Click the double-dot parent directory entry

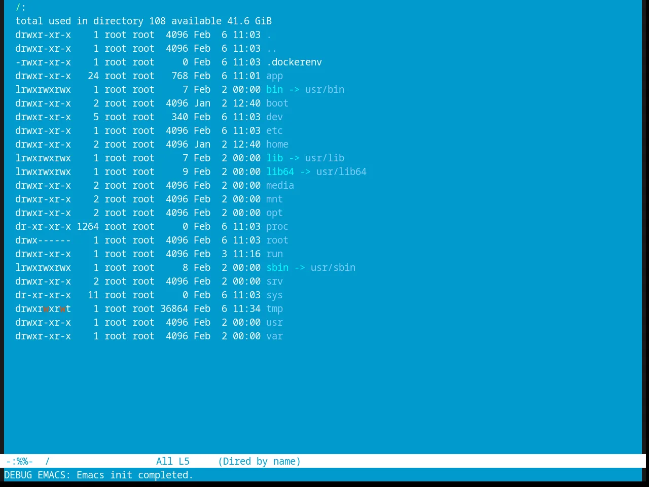(272, 48)
